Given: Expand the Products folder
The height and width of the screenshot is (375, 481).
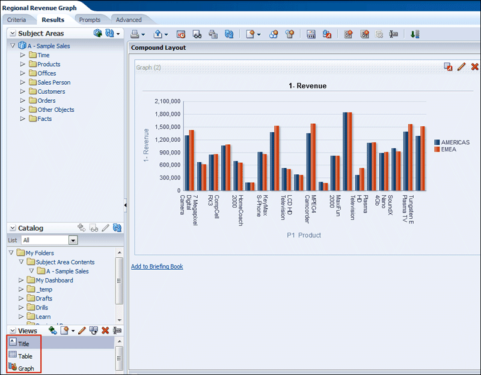Looking at the screenshot, I should coord(23,64).
